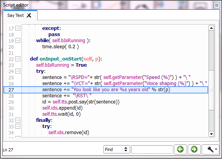This screenshot has height=159, width=222.
Task: Click the 'except:' keyword on line 17
Action: 51,28
